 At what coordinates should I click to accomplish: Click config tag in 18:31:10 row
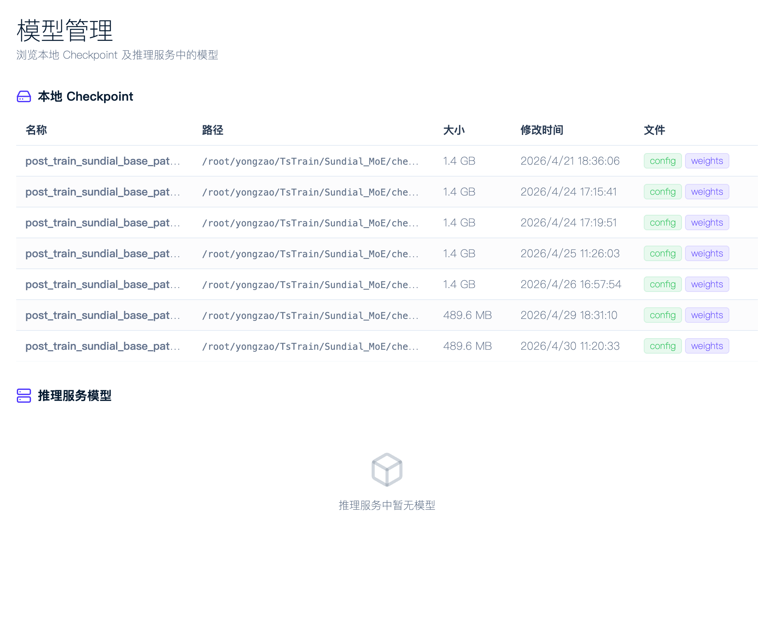point(663,315)
